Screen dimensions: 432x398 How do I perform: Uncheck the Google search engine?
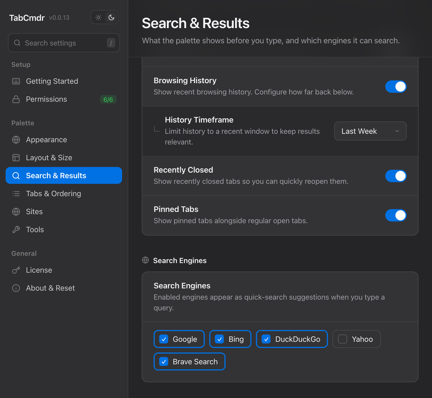(179, 339)
